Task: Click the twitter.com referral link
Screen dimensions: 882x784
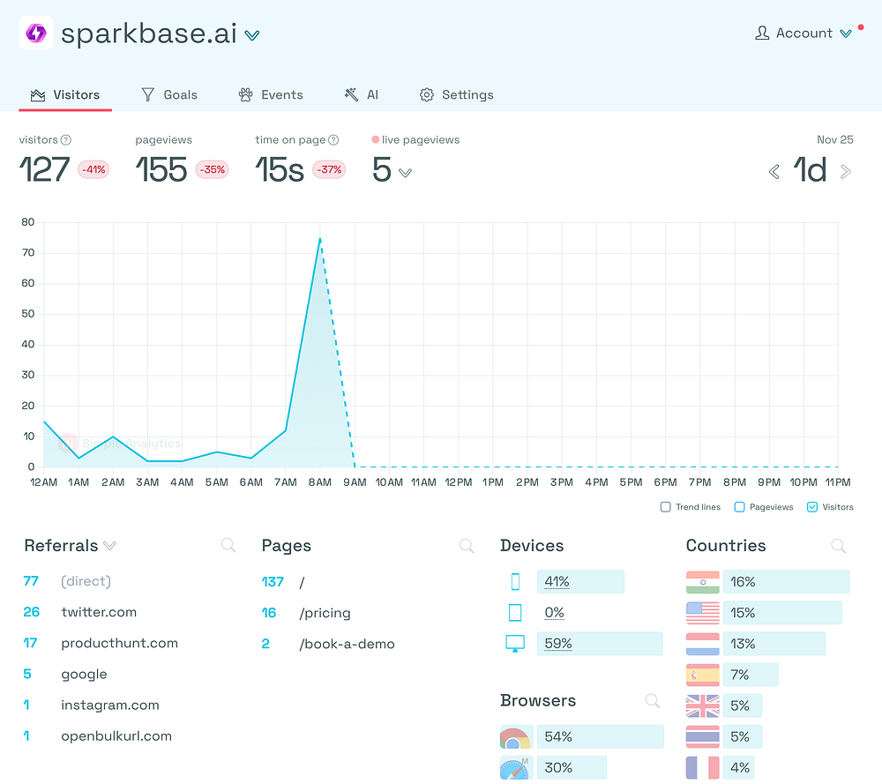Action: (x=99, y=612)
